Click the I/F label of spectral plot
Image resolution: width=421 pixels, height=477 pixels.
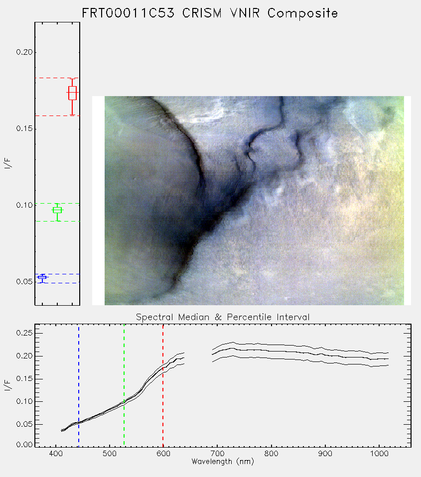click(8, 385)
